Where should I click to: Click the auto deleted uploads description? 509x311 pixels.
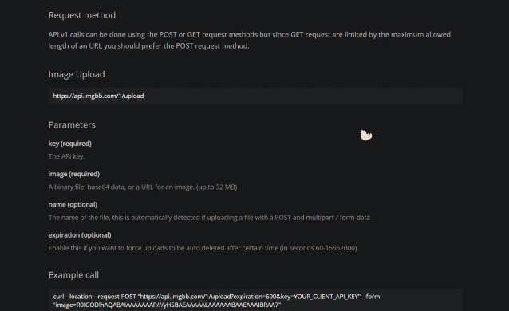(203, 248)
